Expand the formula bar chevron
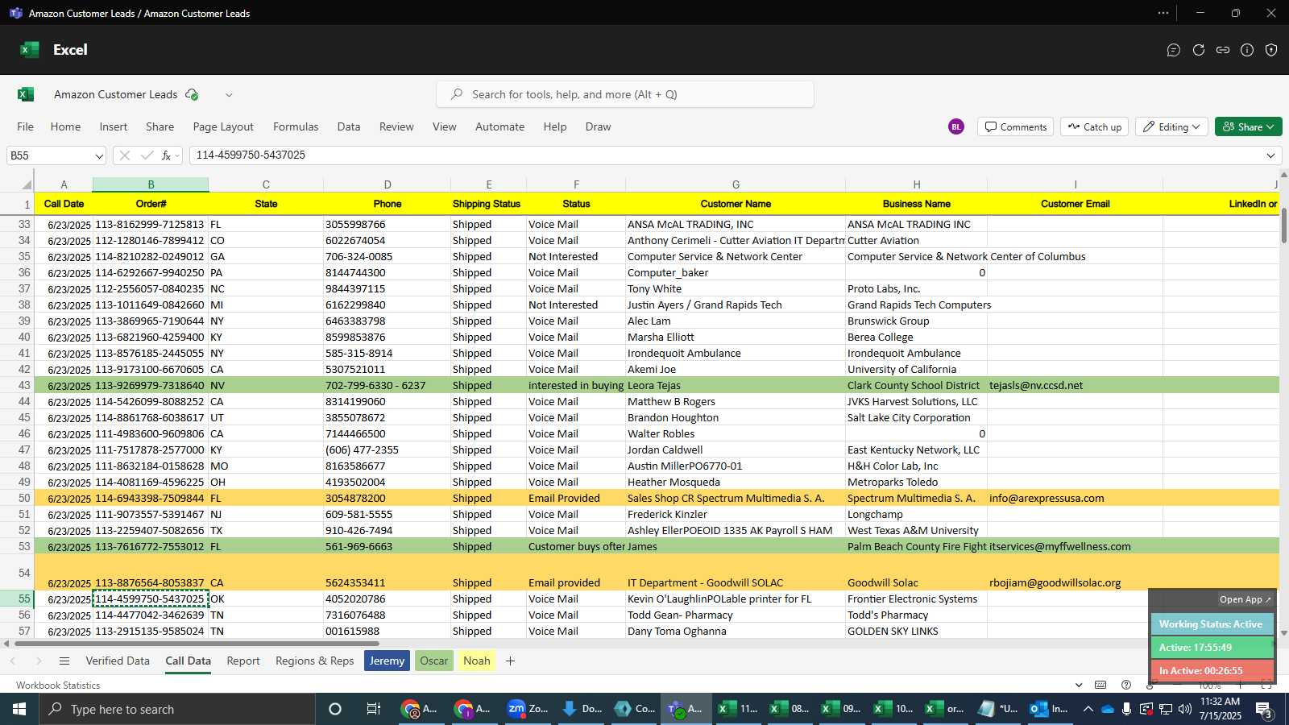The image size is (1289, 725). click(x=1271, y=155)
